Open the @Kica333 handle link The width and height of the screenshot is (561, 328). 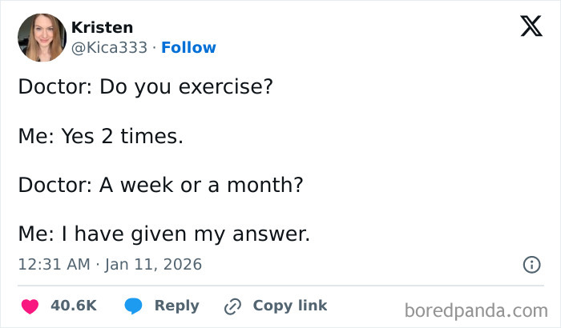(110, 47)
